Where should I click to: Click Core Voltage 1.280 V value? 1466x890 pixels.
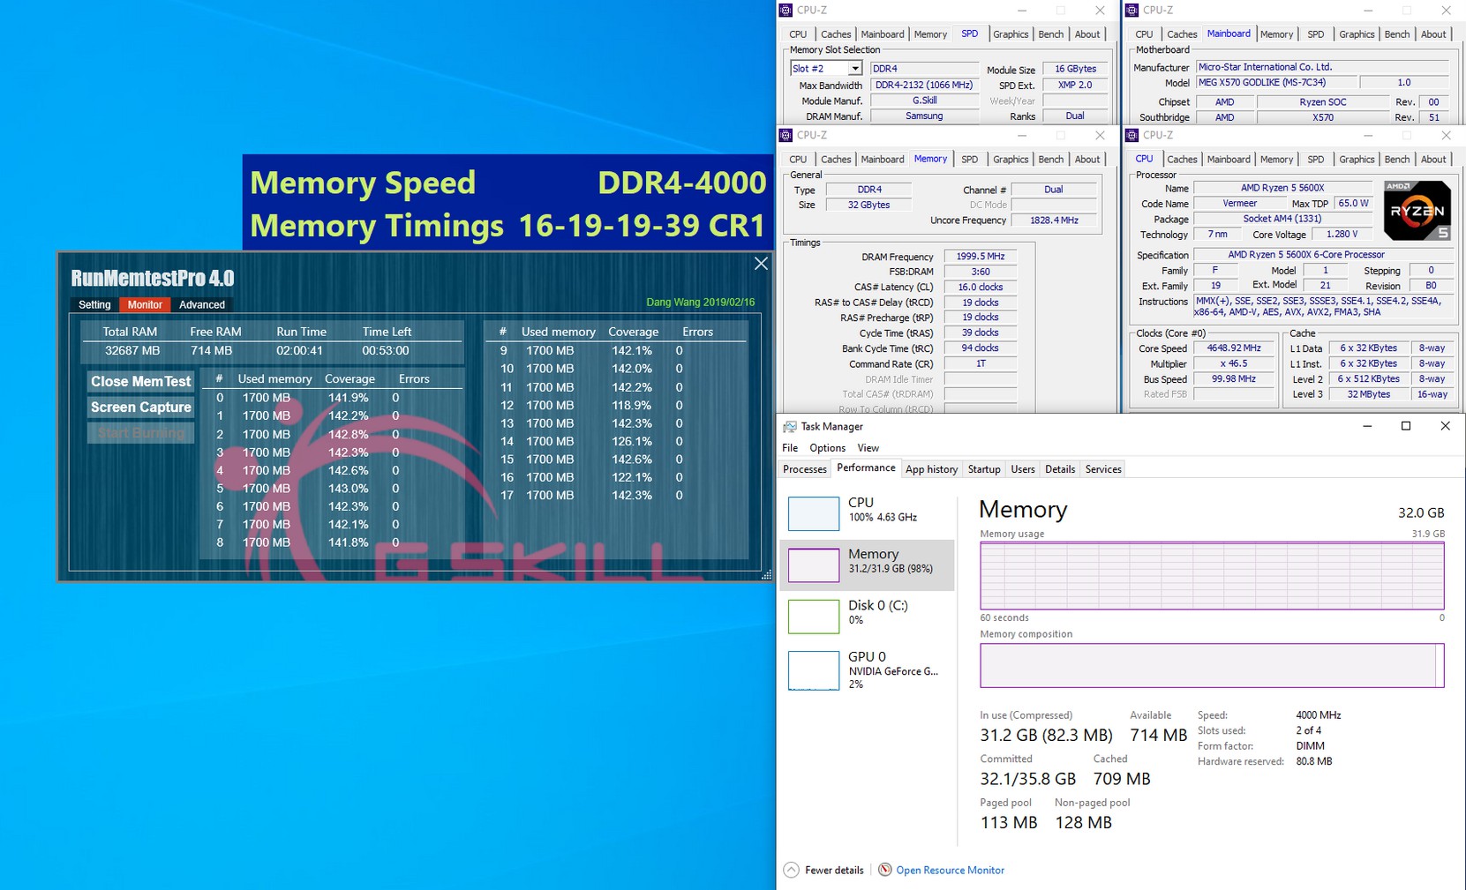pyautogui.click(x=1341, y=235)
